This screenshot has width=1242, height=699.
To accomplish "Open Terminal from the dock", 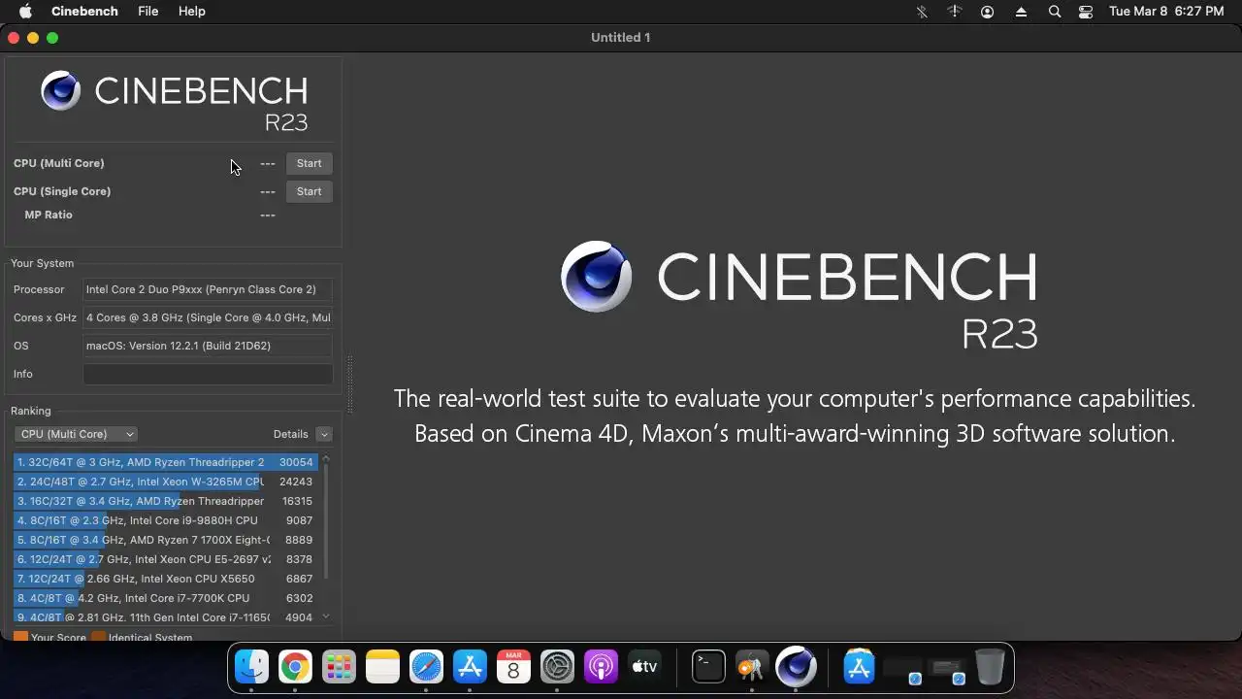I will coord(708,667).
